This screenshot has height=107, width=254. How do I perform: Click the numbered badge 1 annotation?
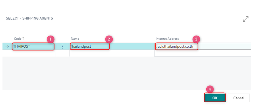coord(50,39)
